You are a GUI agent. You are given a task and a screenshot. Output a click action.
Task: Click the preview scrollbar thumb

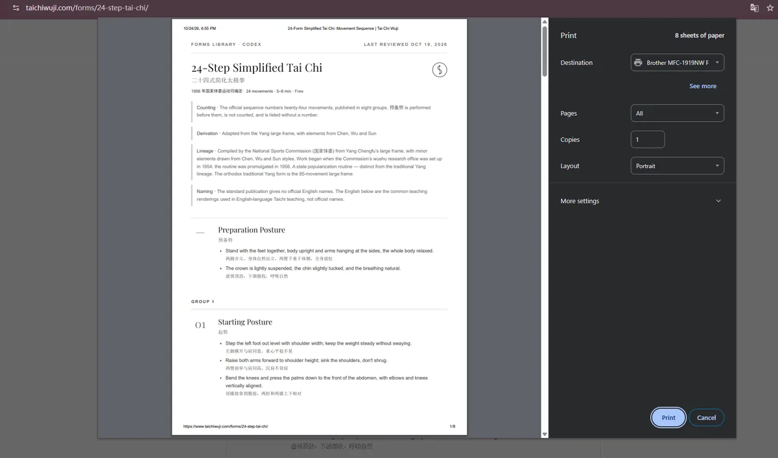click(545, 52)
